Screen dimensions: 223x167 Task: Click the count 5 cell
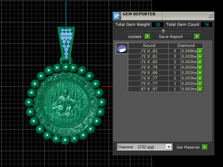tap(175, 51)
